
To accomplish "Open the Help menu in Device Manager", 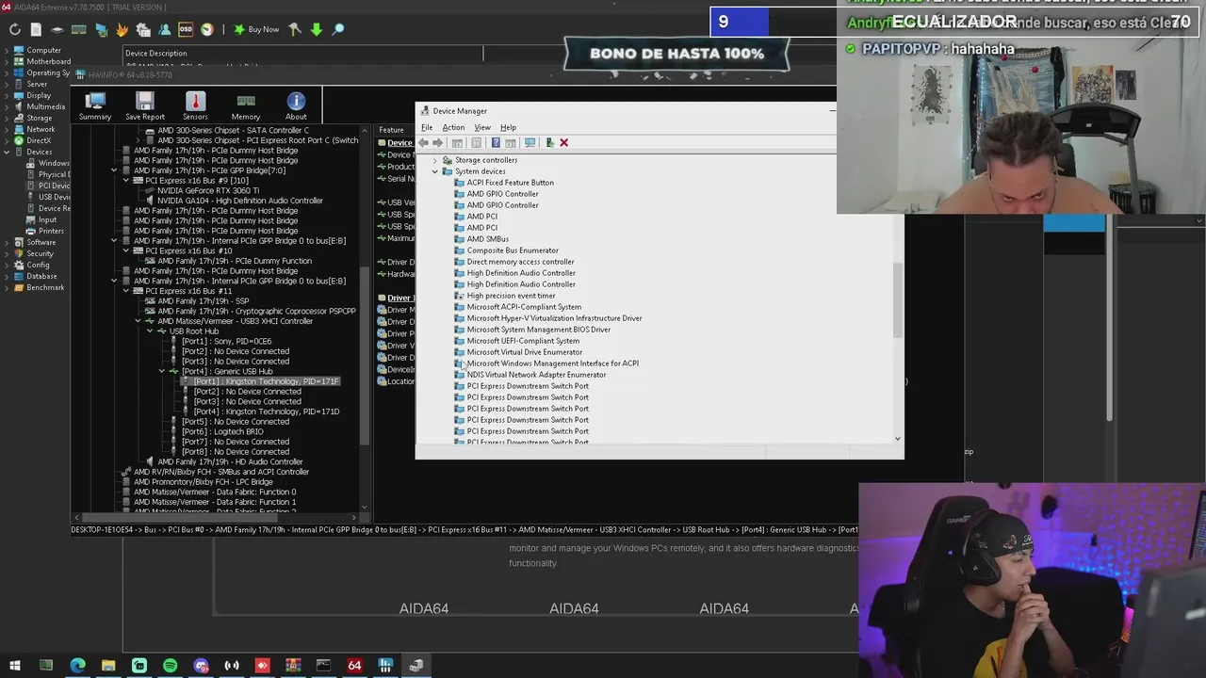I will point(508,127).
